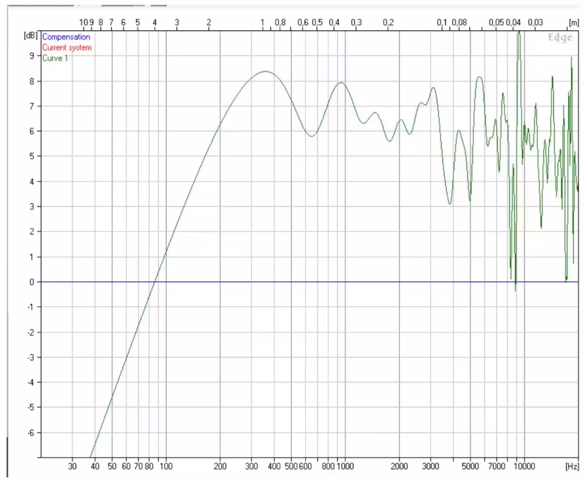Screen dimensions: 586x479
Task: Click the 0,03 wavelength label
Action: (535, 22)
